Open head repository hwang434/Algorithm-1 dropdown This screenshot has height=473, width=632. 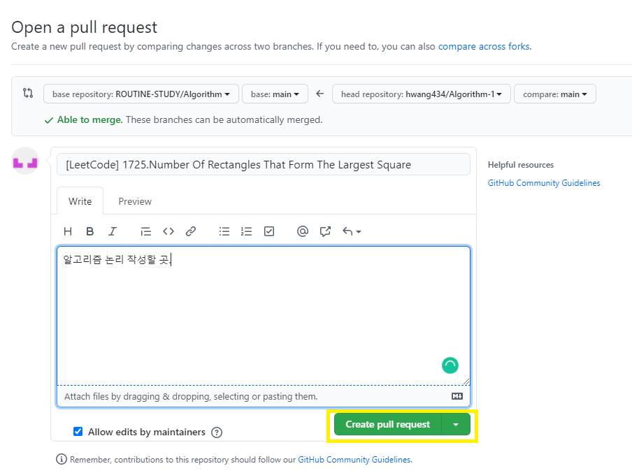point(421,94)
